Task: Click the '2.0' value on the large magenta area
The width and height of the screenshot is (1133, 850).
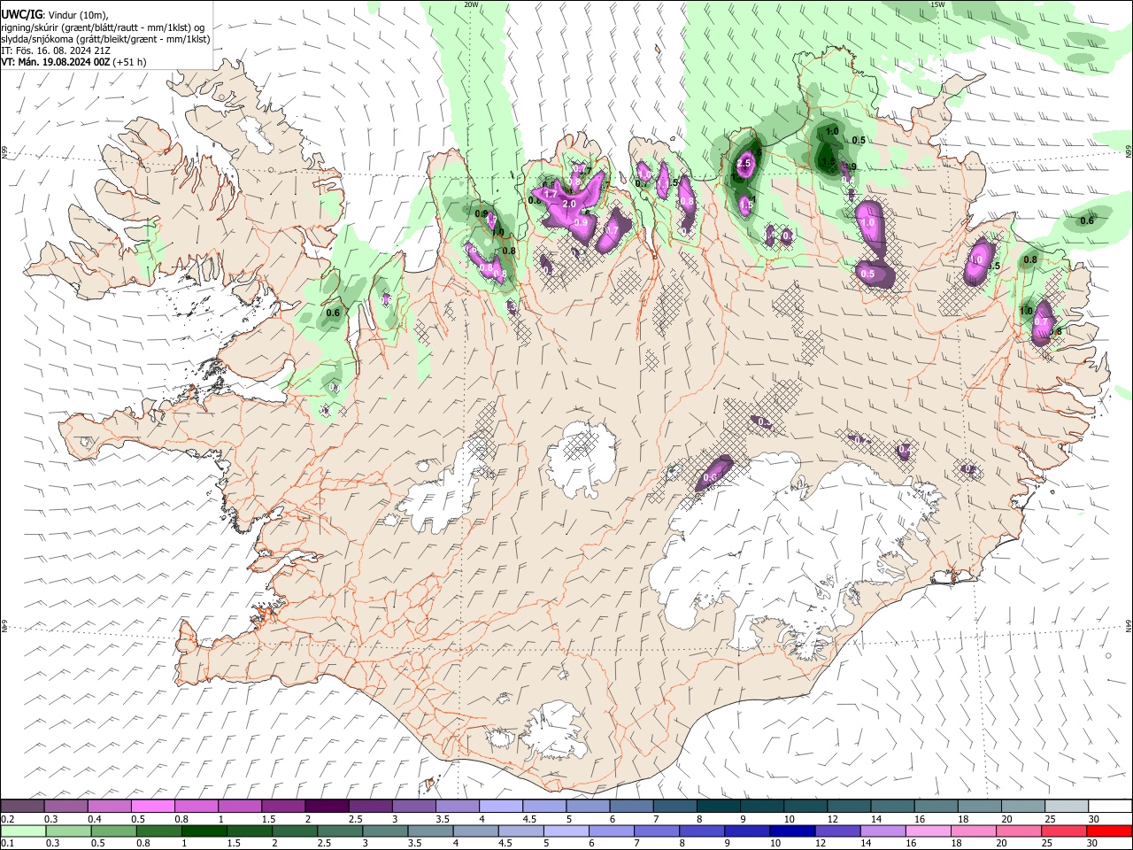Action: pyautogui.click(x=569, y=205)
